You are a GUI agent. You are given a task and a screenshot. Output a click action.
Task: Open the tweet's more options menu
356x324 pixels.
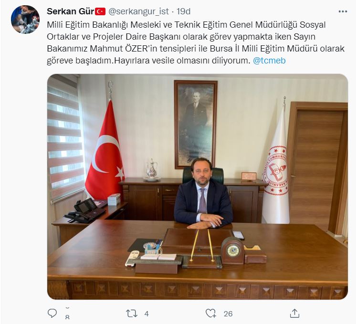click(x=343, y=11)
